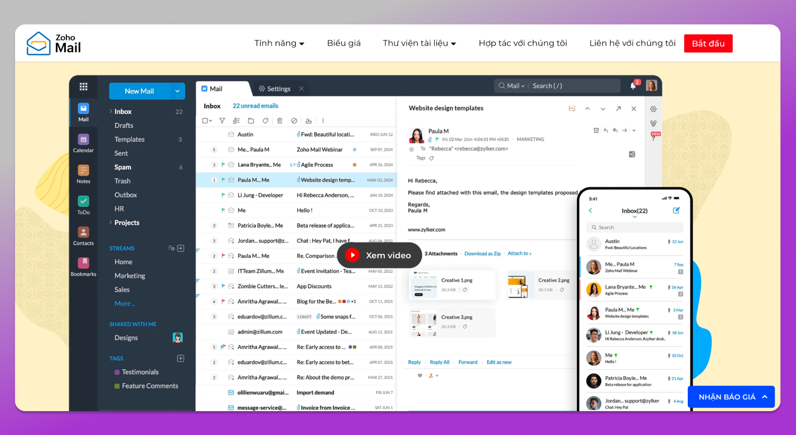Open the New Mail dropdown arrow
This screenshot has width=796, height=435.
[177, 91]
